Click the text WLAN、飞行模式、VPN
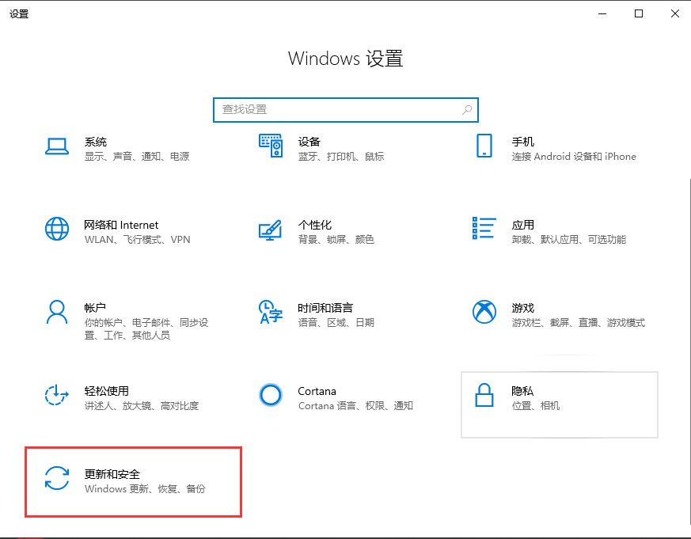 pos(137,239)
